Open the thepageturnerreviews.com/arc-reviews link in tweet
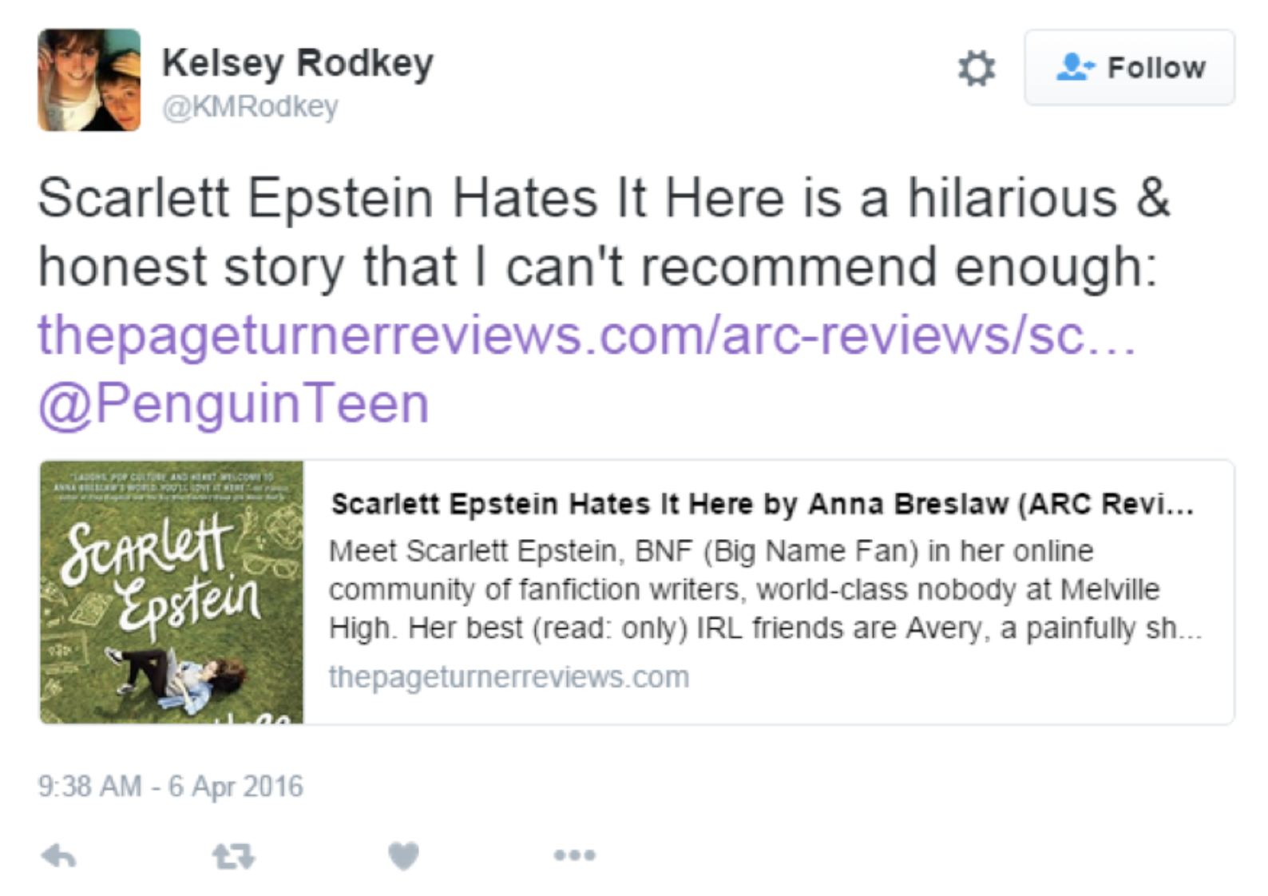 (586, 335)
